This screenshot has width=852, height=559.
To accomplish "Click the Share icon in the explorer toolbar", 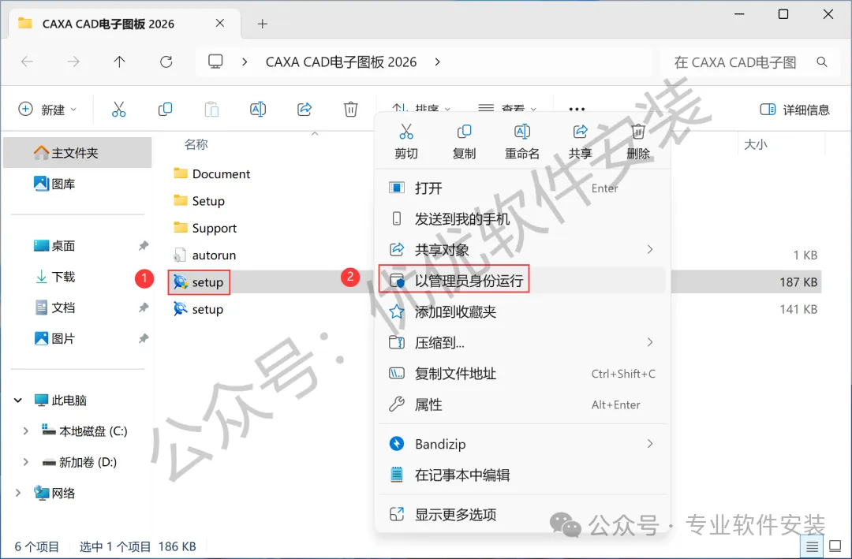I will click(x=305, y=109).
